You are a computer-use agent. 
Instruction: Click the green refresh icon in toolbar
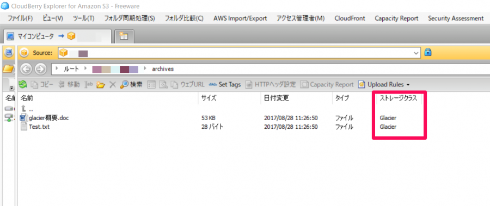point(22,85)
